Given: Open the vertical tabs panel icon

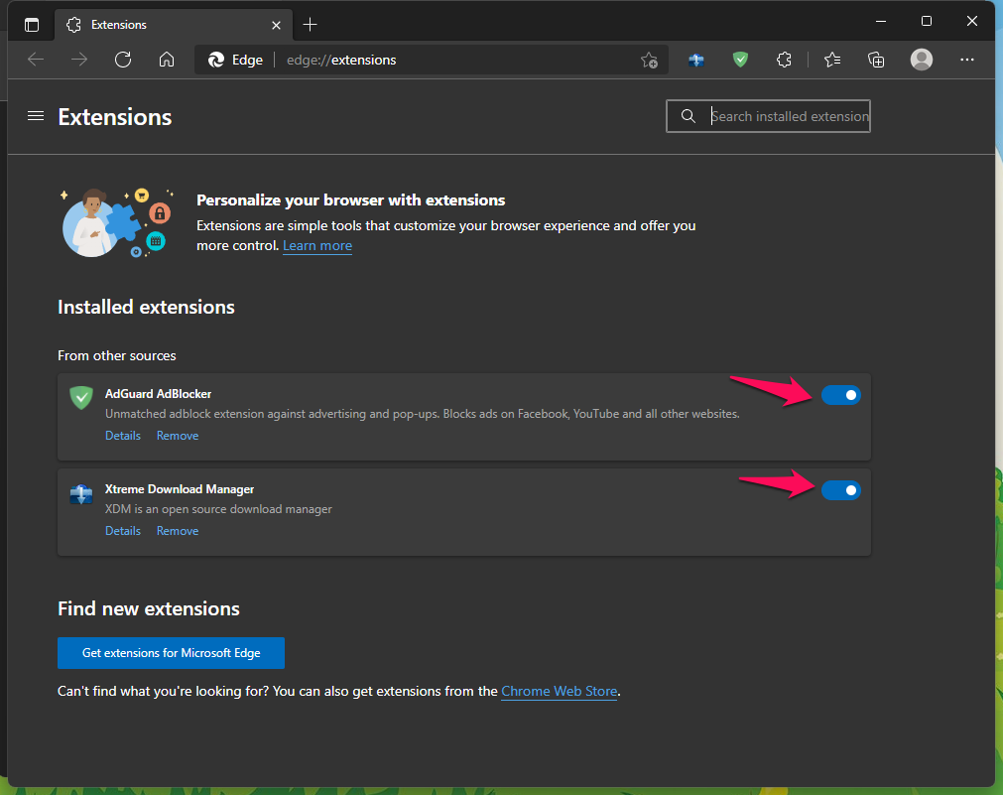Looking at the screenshot, I should pyautogui.click(x=32, y=25).
